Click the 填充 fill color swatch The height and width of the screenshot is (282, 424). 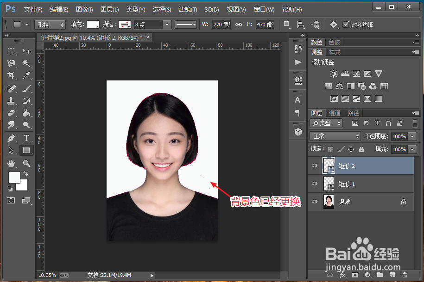coord(93,25)
